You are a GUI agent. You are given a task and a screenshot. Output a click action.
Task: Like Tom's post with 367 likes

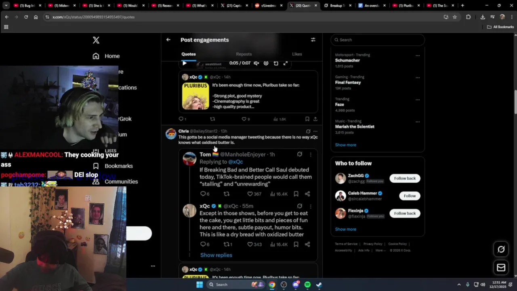(254, 194)
